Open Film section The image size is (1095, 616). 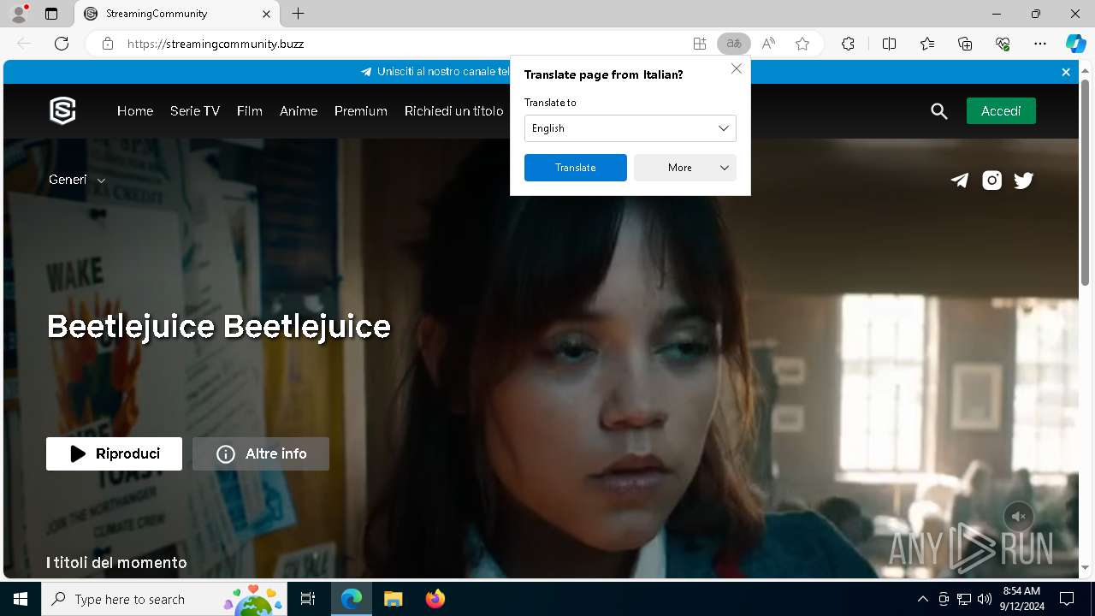pos(250,111)
